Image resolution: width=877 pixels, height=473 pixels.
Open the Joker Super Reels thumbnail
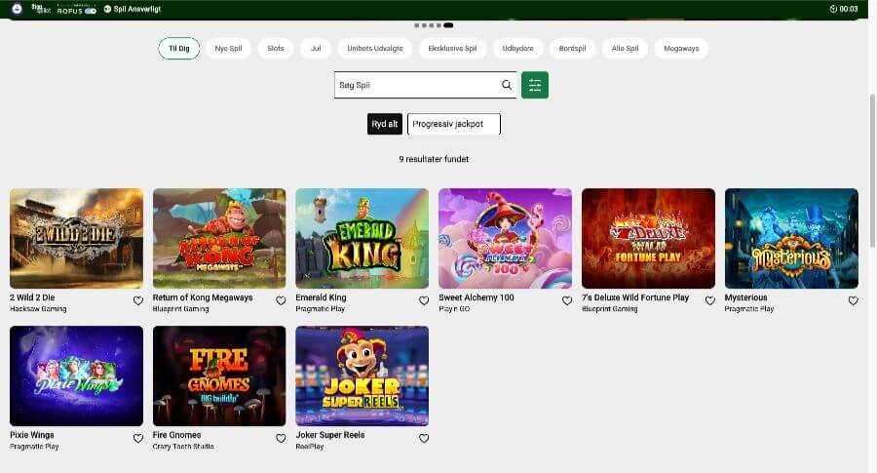(362, 376)
